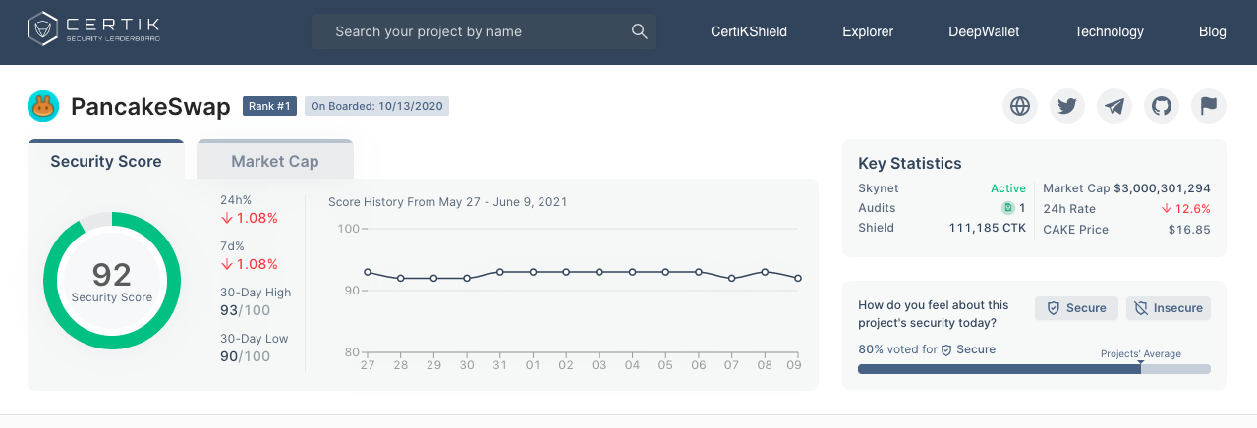The image size is (1257, 428).
Task: Click the Skynet Active status text
Action: point(1008,188)
